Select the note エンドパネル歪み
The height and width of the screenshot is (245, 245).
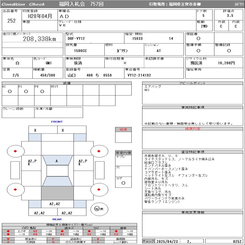pos(158,165)
